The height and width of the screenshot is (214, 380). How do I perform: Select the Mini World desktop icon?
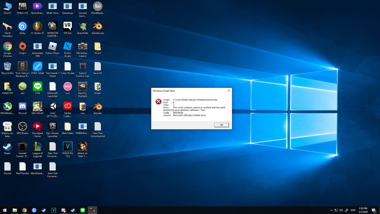37,108
